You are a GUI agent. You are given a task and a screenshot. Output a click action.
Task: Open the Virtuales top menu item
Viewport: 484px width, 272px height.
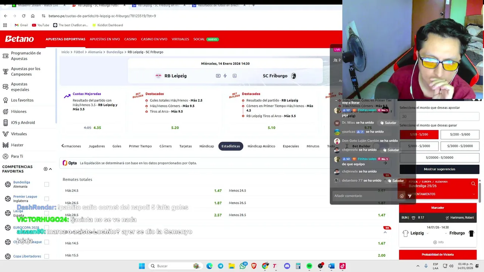[x=180, y=39]
